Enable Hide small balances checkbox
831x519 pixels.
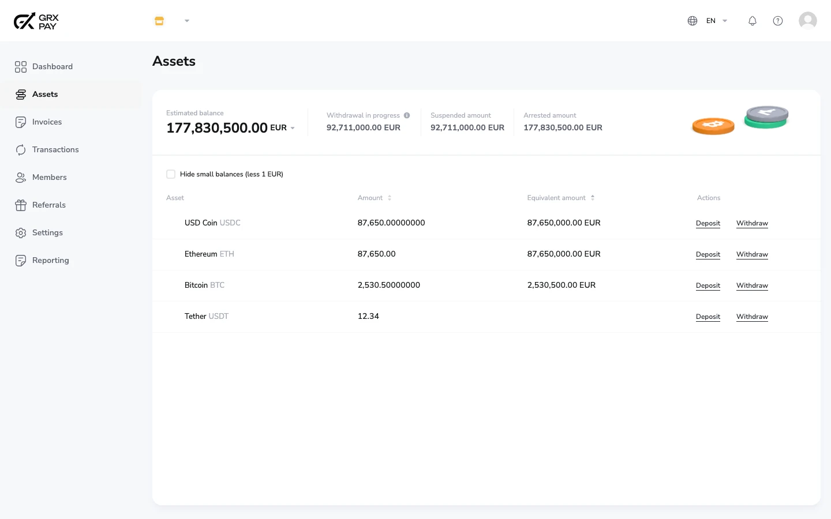[x=171, y=174]
